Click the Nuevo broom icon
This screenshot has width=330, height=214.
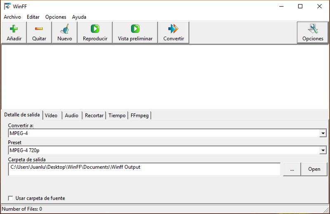pos(65,29)
